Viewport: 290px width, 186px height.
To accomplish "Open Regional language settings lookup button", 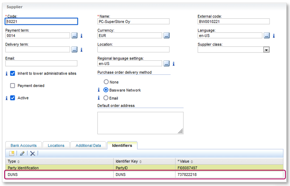I will click(x=166, y=64).
